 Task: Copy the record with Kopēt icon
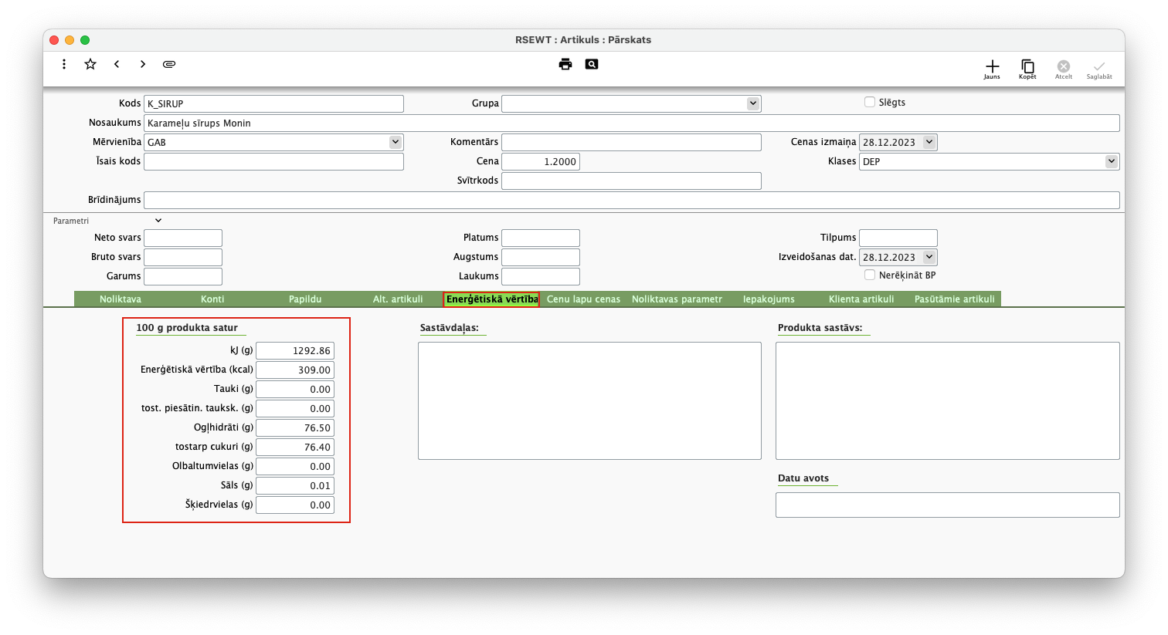coord(1027,69)
